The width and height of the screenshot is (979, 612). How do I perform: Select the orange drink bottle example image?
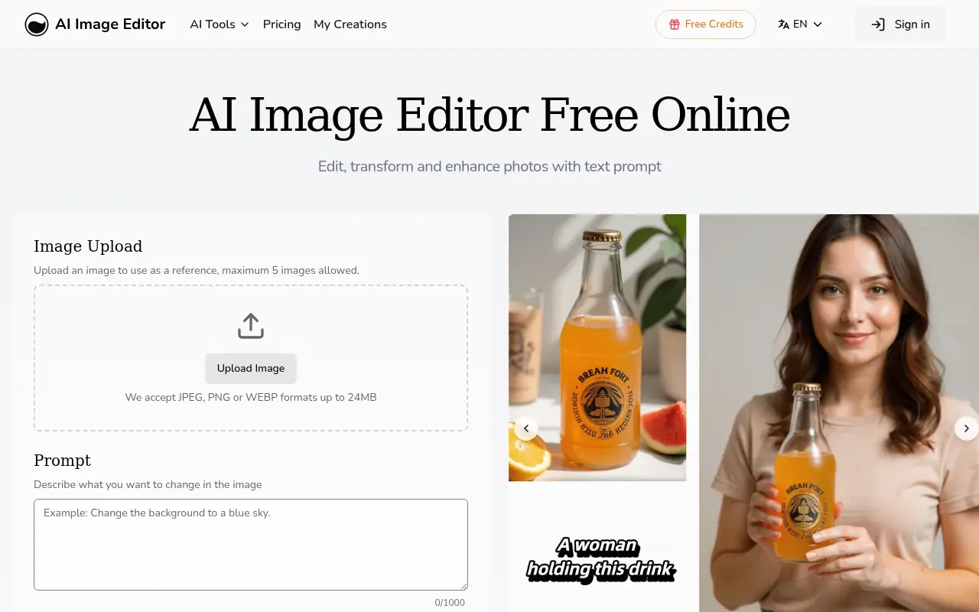point(597,347)
